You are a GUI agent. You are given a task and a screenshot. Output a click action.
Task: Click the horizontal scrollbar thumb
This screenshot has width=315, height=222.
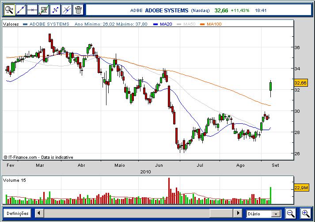tap(221, 213)
